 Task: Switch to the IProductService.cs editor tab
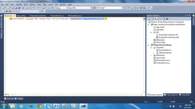[75, 16]
